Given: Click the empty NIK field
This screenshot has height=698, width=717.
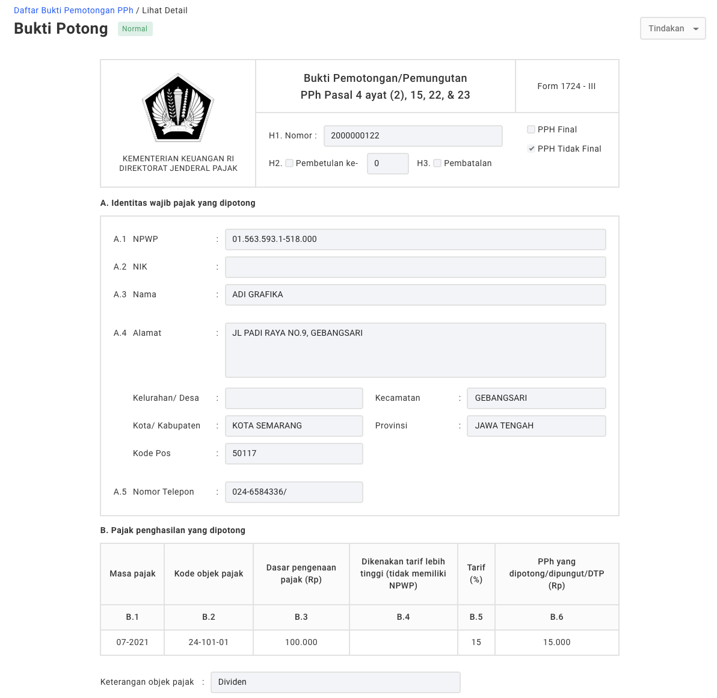Looking at the screenshot, I should [x=415, y=267].
